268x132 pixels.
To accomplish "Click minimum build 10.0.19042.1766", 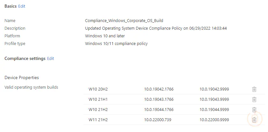I will coord(159,89).
